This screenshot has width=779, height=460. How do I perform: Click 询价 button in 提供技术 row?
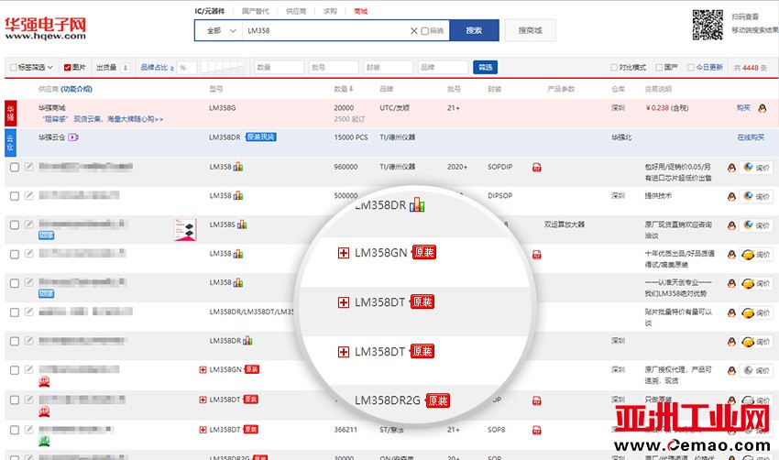click(x=757, y=197)
